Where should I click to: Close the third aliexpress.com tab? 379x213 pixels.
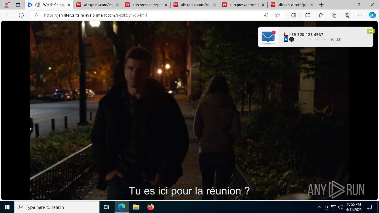(214, 5)
